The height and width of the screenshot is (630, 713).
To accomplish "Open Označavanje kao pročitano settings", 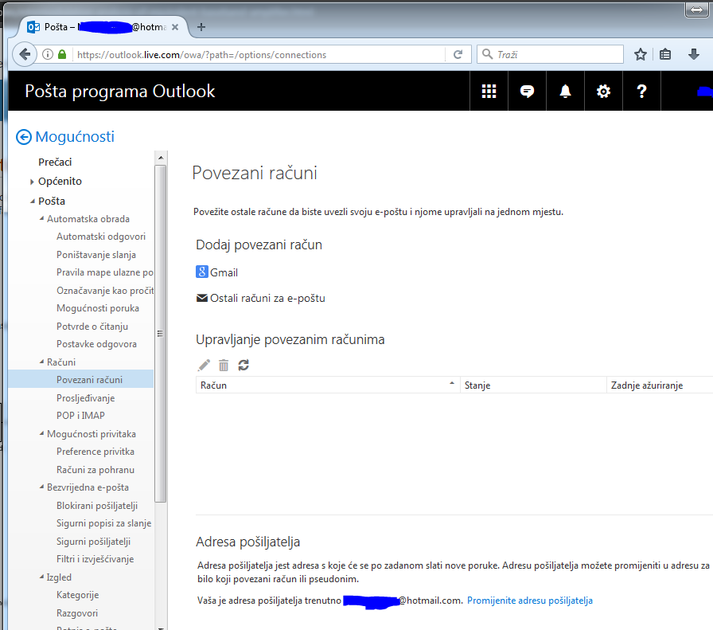I will 105,291.
